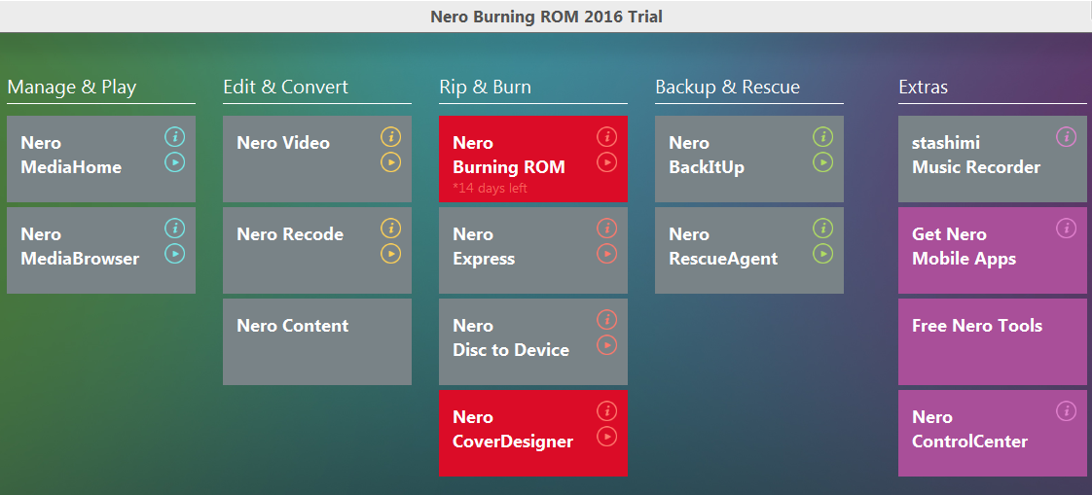
Task: Click the Nero MediaBrowser tile name
Action: coord(80,247)
